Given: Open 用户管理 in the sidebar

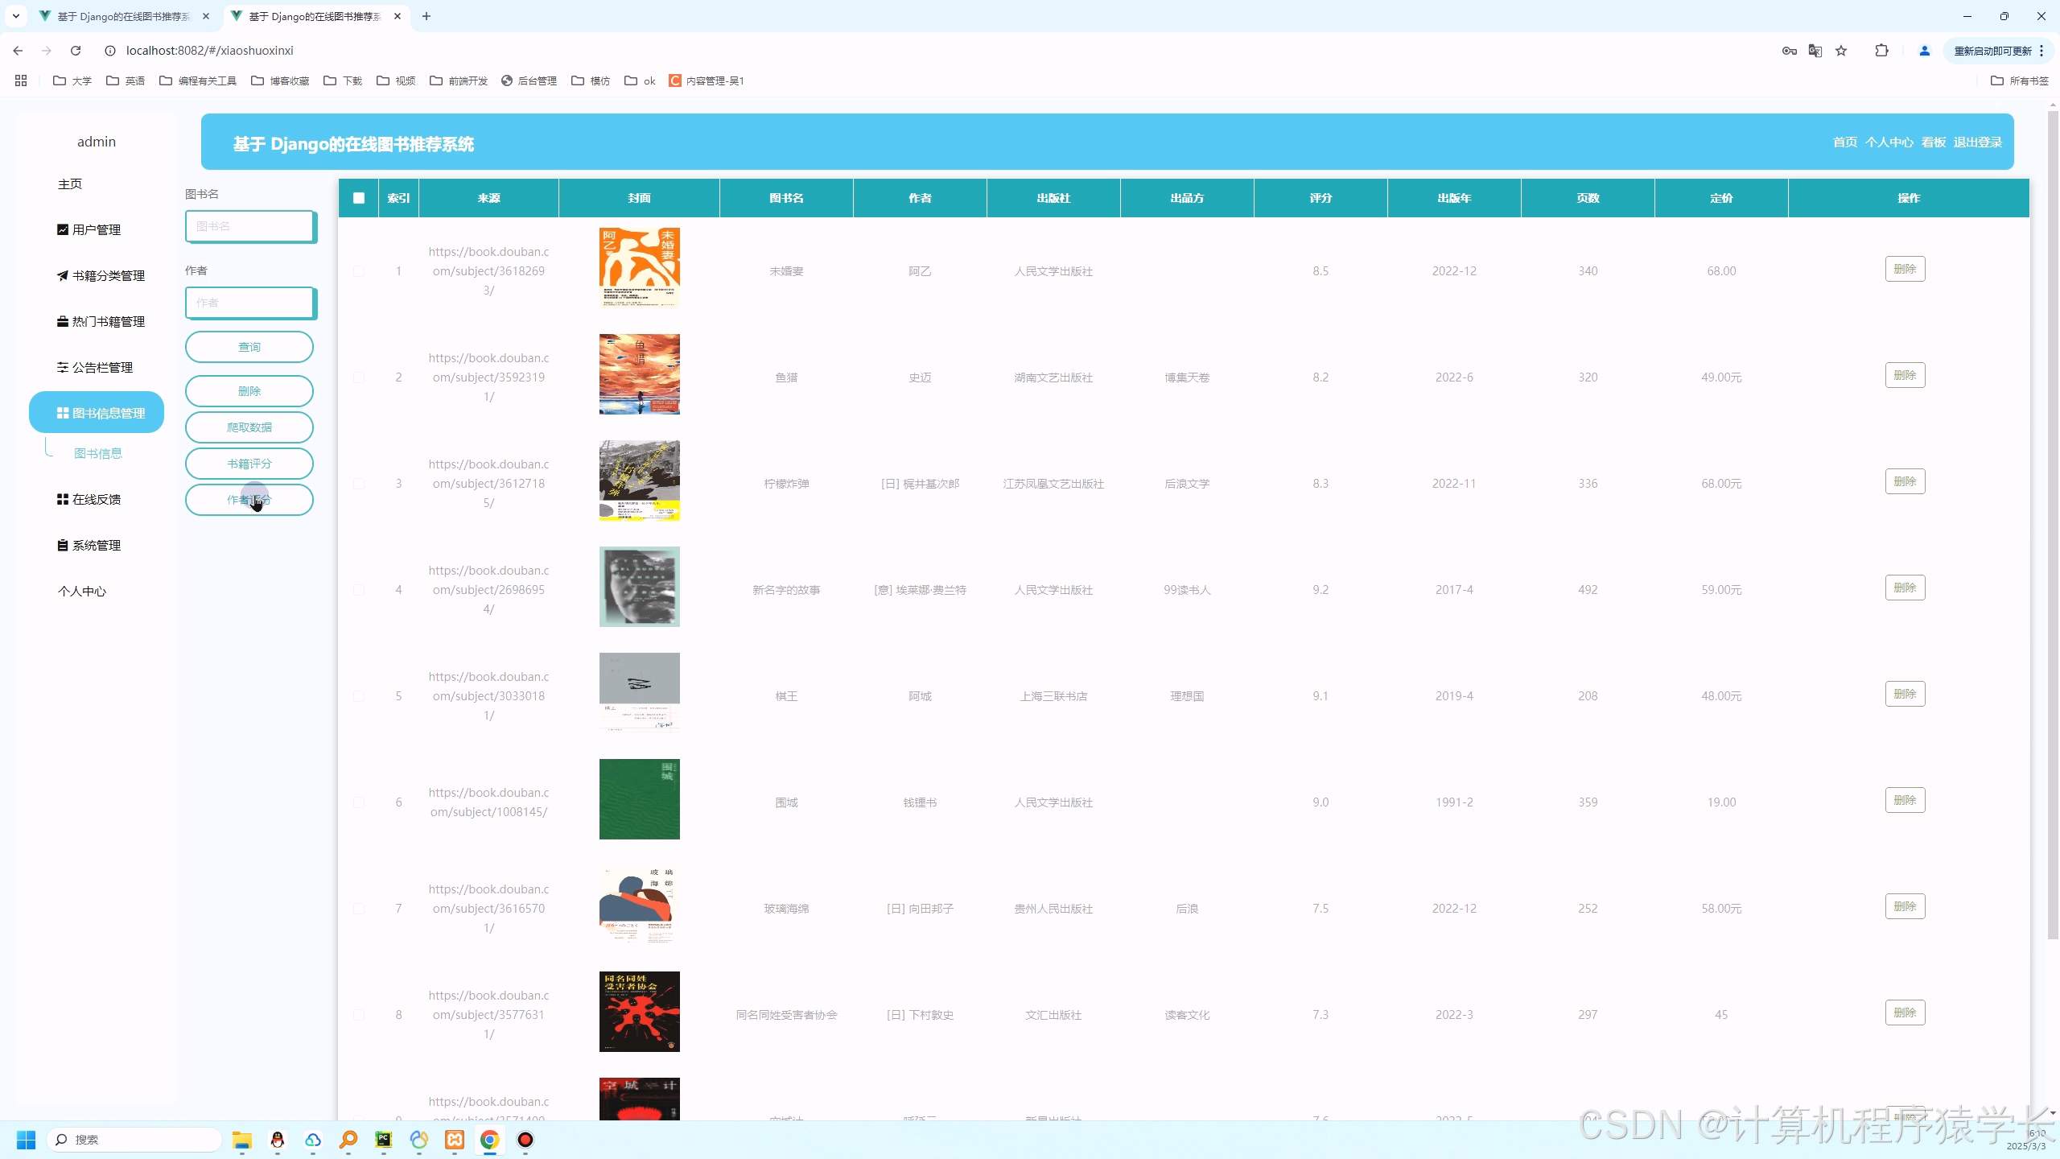Looking at the screenshot, I should click(97, 230).
